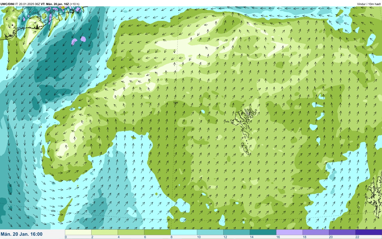382x239 pixels.
Task: Click the 'VT: Mán. 20.jan. 16Z' valid time
Action: point(55,4)
